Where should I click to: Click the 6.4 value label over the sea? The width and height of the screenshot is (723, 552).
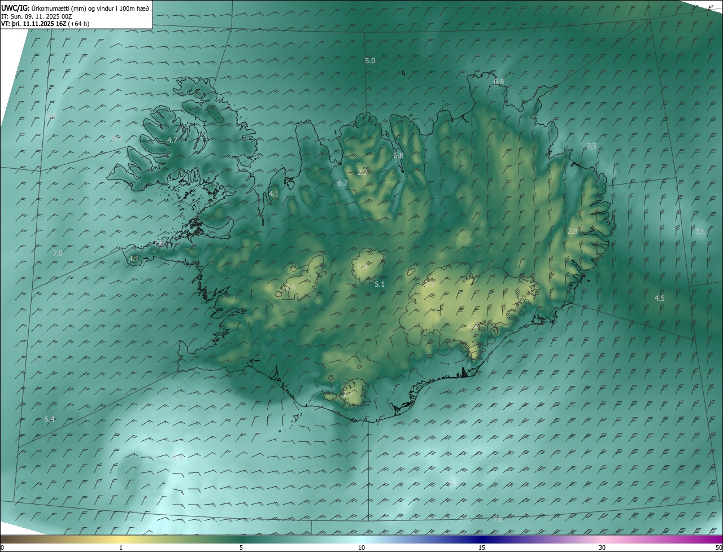pyautogui.click(x=49, y=419)
